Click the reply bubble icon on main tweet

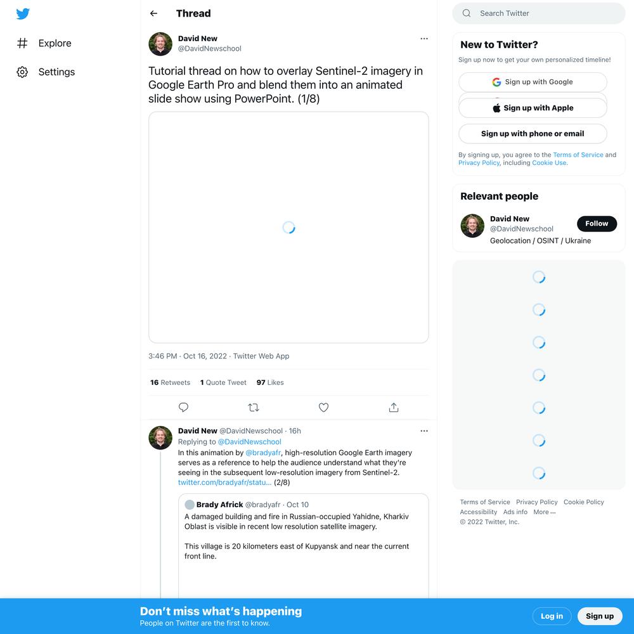tap(184, 407)
